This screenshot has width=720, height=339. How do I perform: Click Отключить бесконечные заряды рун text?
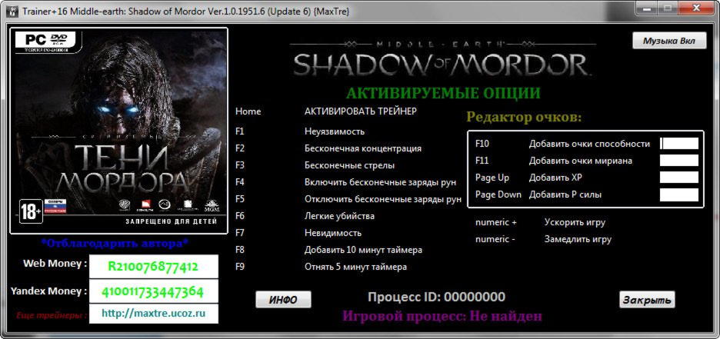(x=383, y=199)
